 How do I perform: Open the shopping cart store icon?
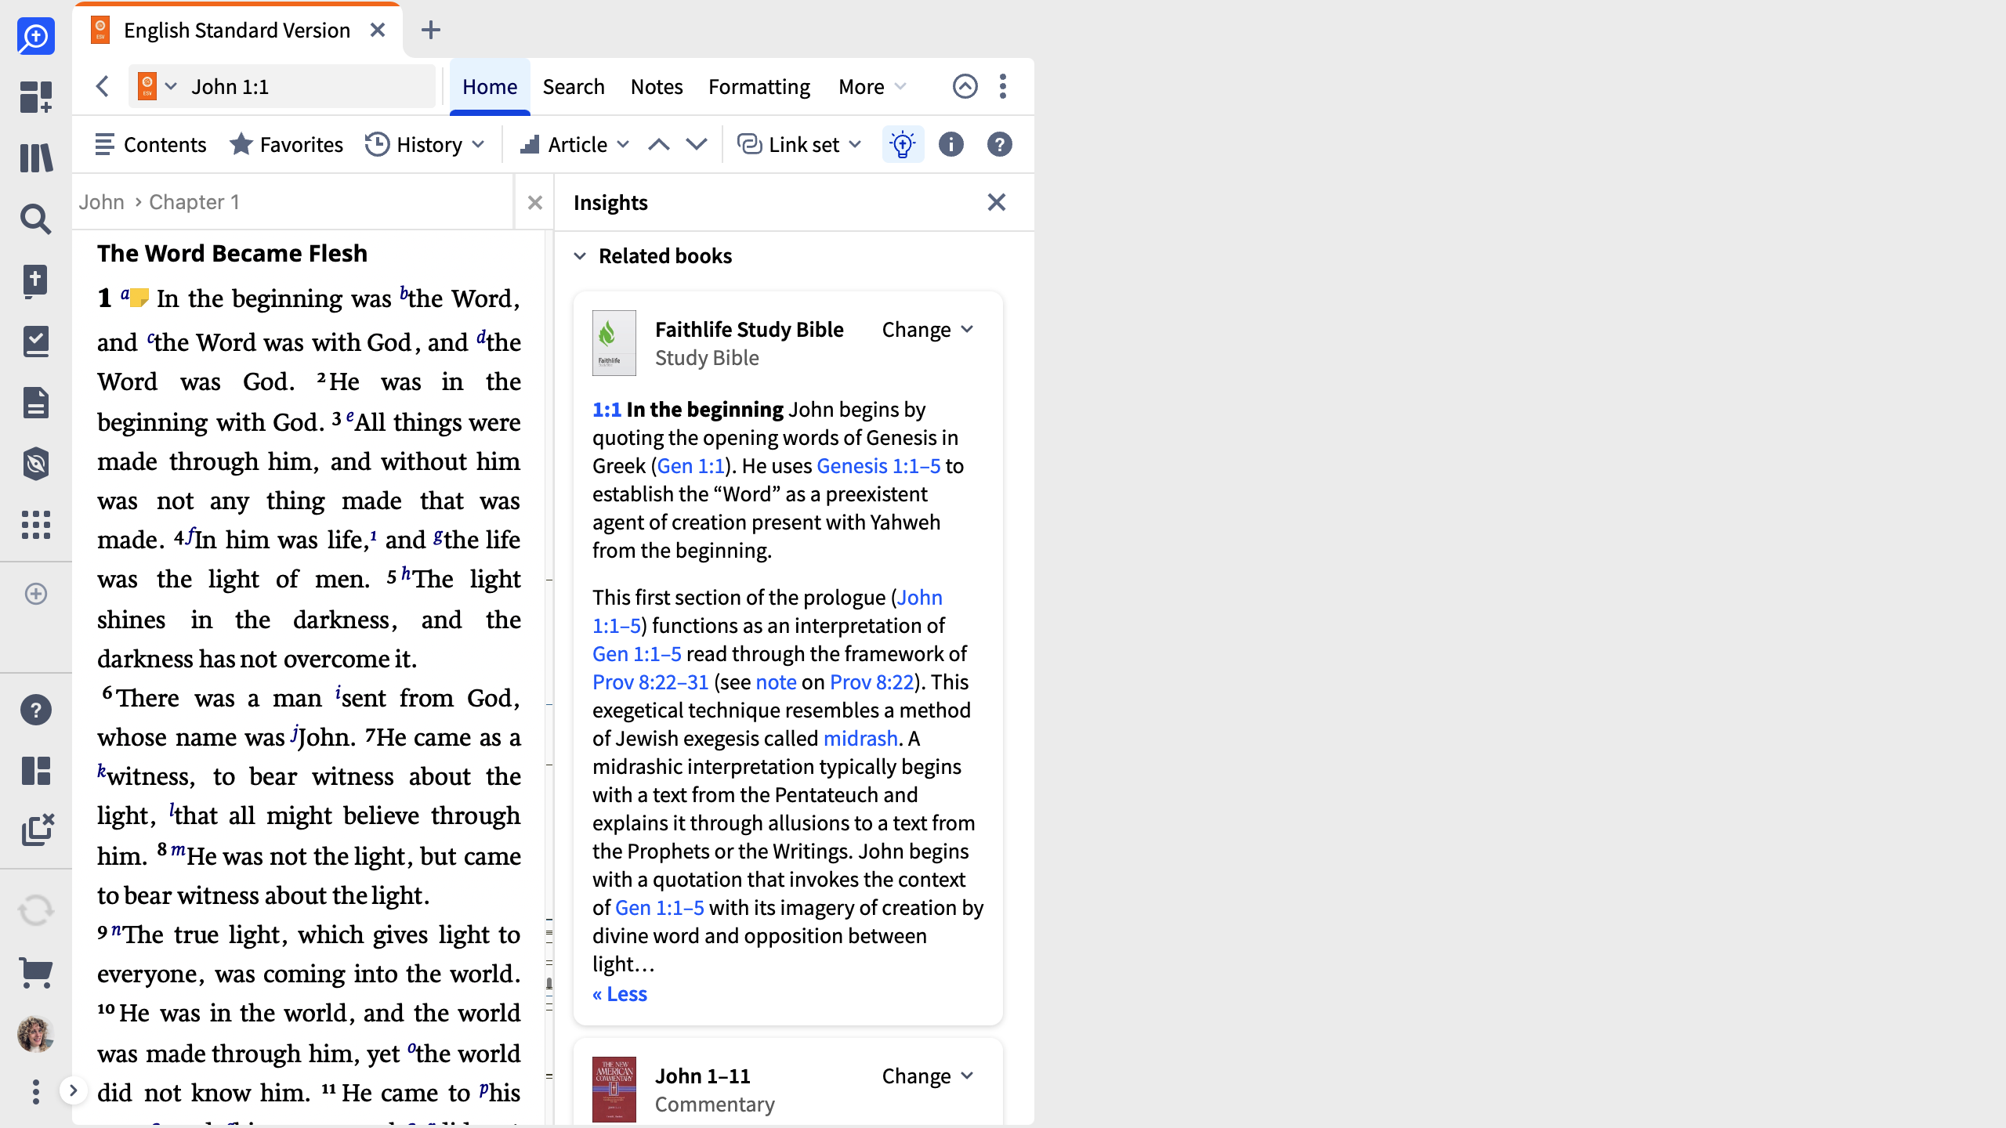[x=36, y=973]
